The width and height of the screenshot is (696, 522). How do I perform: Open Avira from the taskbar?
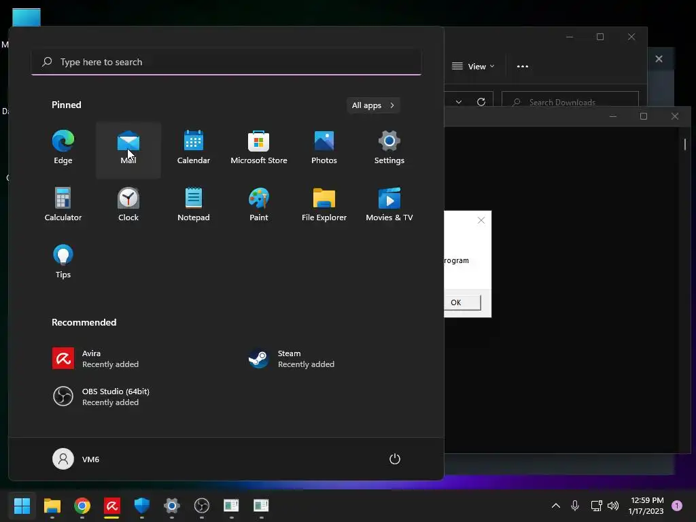pyautogui.click(x=112, y=506)
